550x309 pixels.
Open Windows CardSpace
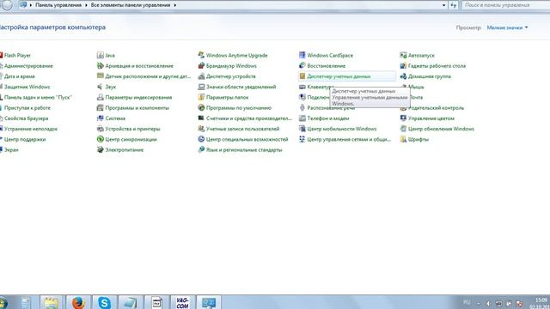tap(327, 55)
